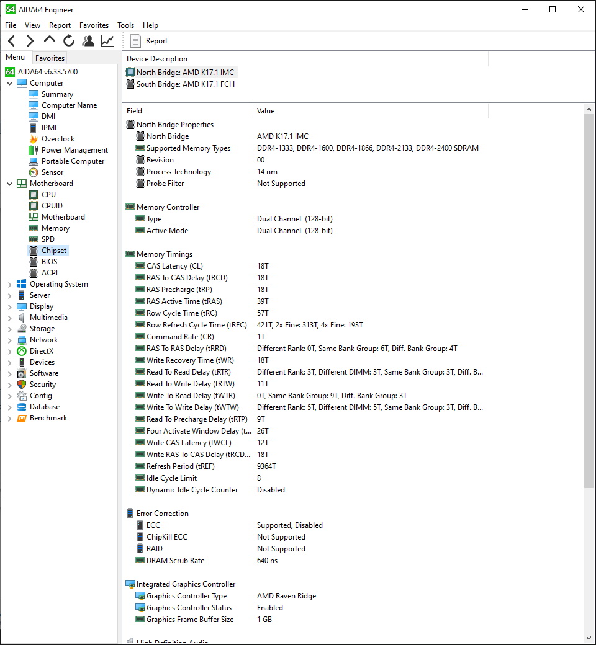Click the Back navigation arrow
The width and height of the screenshot is (596, 645).
click(12, 41)
